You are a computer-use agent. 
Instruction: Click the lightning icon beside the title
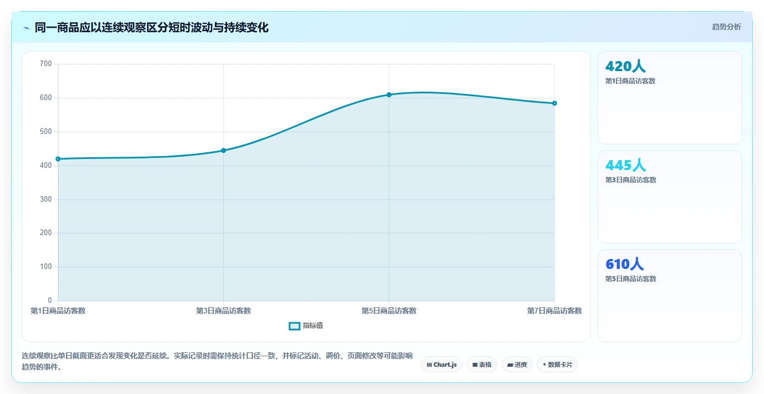[26, 28]
